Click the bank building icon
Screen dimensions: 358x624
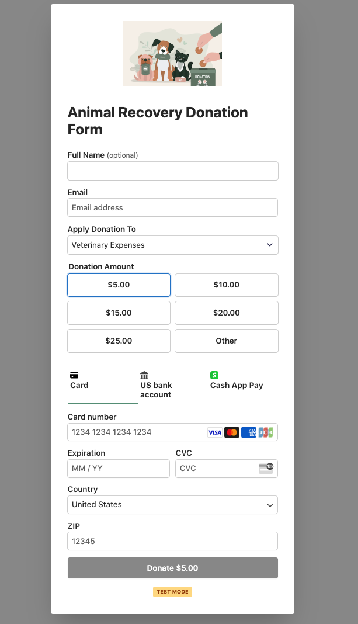point(144,375)
